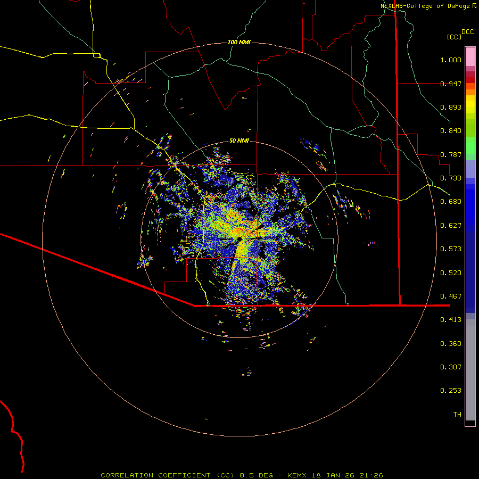Click the pink swatch at the color bar top
This screenshot has height=479, width=479.
(470, 56)
